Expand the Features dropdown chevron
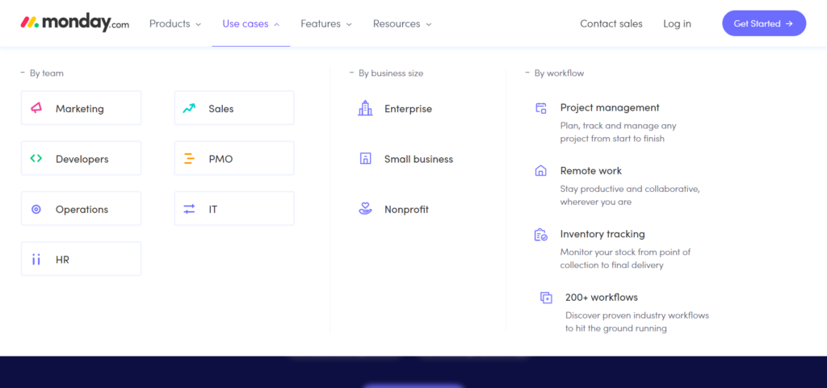Viewport: 827px width, 388px height. 349,24
